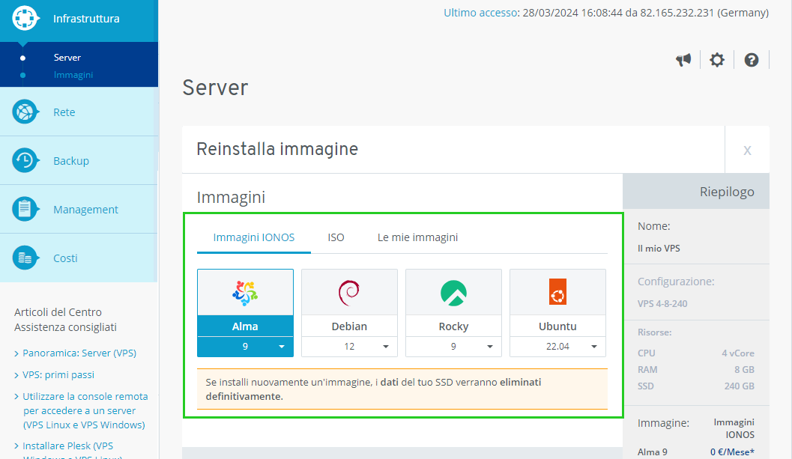
Task: Click the SSD data deletion warning text
Action: click(x=373, y=389)
